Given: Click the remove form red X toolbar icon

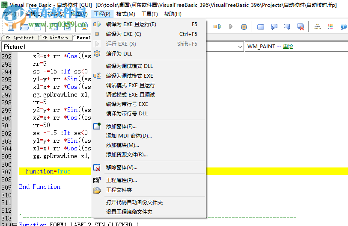Looking at the screenshot, I should (x=300, y=27).
